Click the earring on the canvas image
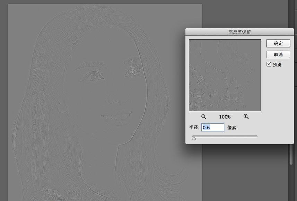This screenshot has width=297, height=201. (62, 107)
